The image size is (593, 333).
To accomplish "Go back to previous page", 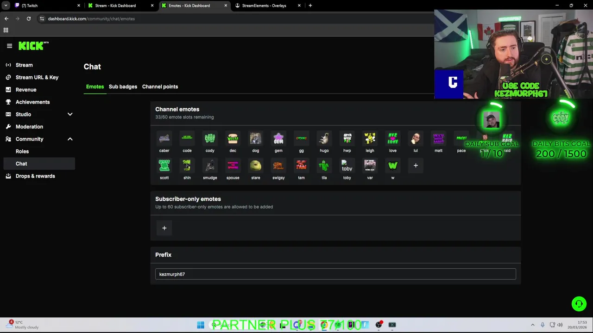I will click(x=6, y=18).
